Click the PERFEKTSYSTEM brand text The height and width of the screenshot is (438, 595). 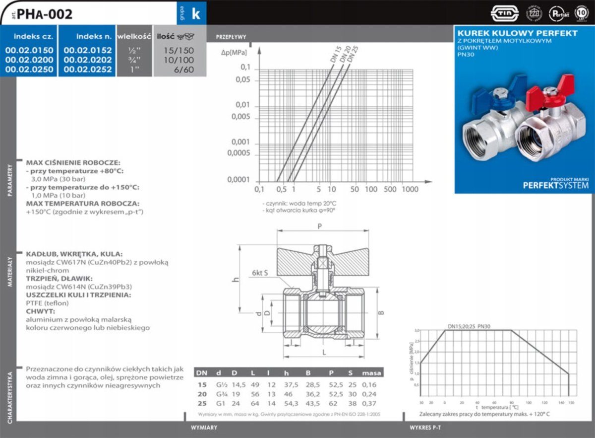(x=555, y=185)
